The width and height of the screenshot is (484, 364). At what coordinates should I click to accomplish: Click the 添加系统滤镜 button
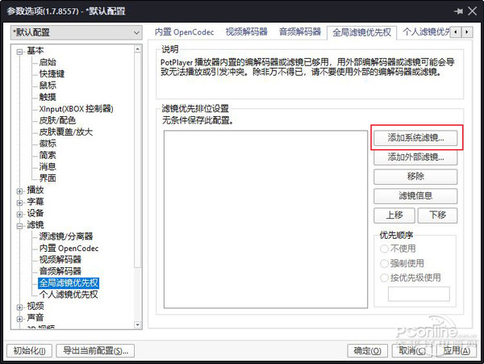pyautogui.click(x=415, y=138)
